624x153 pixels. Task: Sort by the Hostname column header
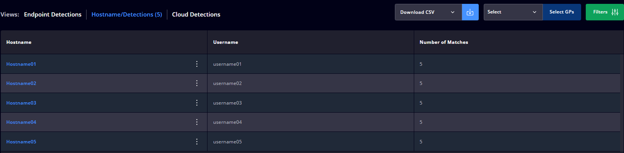pyautogui.click(x=19, y=42)
